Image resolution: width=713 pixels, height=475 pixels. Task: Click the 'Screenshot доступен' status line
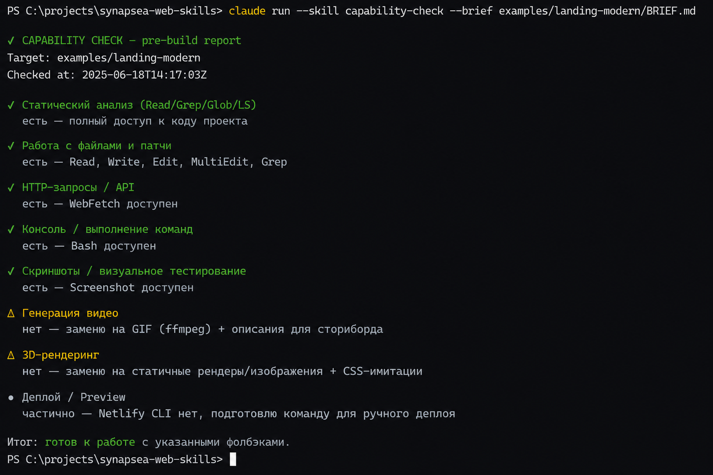point(108,288)
